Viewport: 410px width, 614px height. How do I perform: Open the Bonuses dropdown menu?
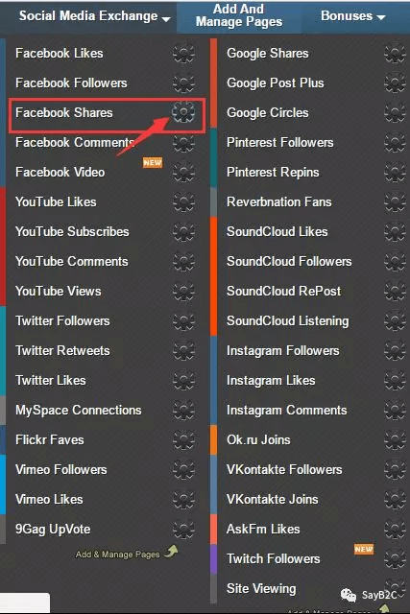click(x=352, y=16)
